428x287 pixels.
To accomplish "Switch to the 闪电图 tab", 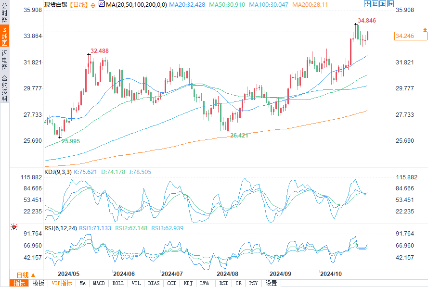I will click(4, 60).
